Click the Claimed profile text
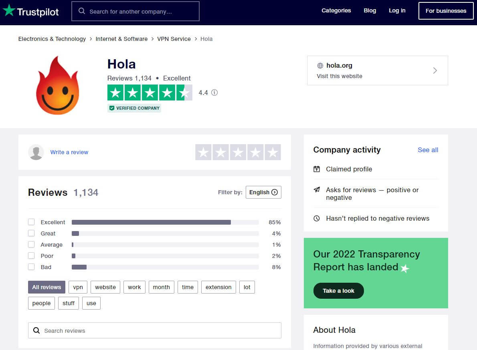This screenshot has height=350, width=477. click(x=349, y=169)
